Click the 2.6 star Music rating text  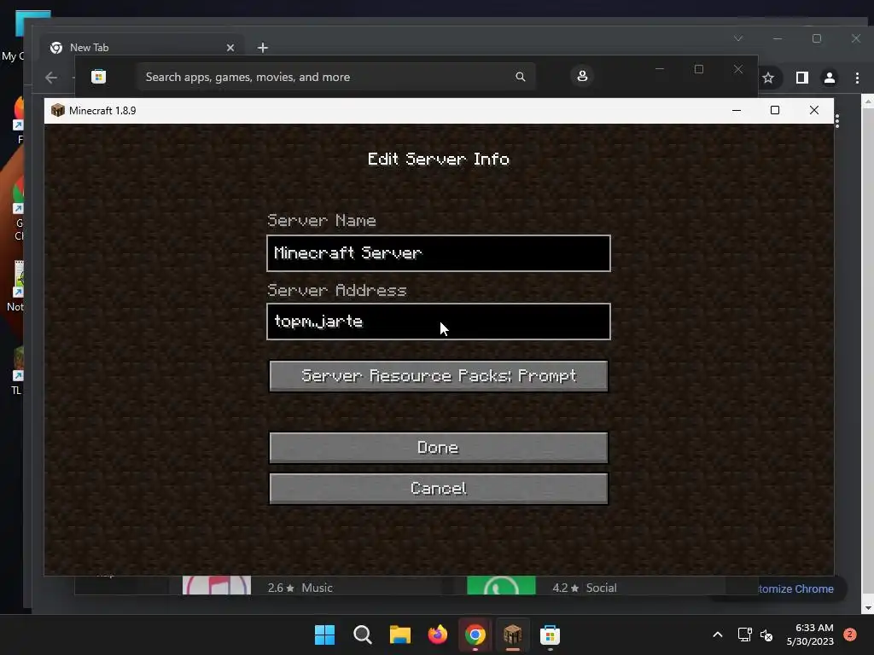pos(300,588)
